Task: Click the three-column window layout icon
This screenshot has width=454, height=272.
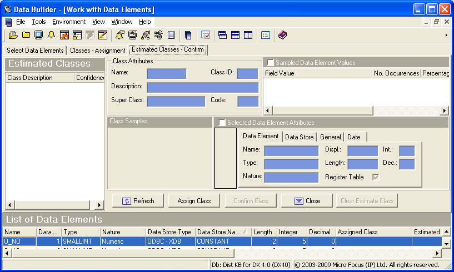Action: (x=248, y=35)
